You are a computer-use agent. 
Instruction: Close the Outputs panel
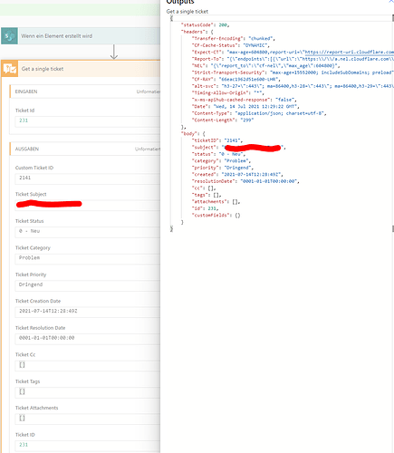pyautogui.click(x=391, y=2)
